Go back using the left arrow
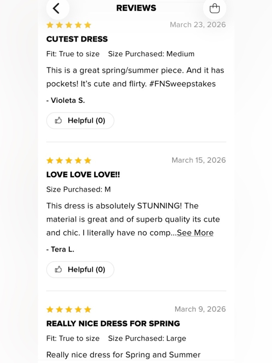 pyautogui.click(x=56, y=8)
